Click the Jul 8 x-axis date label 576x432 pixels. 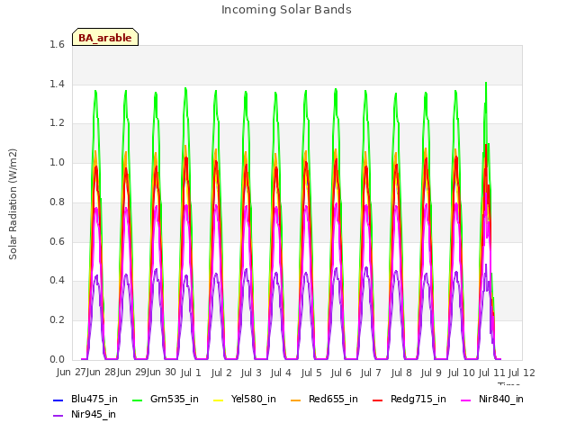coord(401,373)
